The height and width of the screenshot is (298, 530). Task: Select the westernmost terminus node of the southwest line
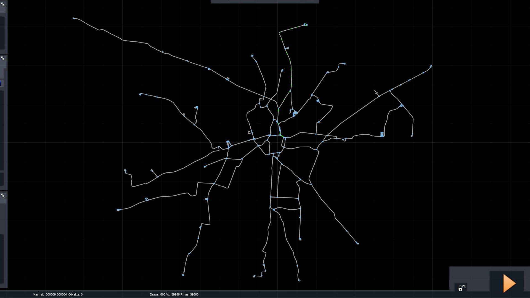118,210
